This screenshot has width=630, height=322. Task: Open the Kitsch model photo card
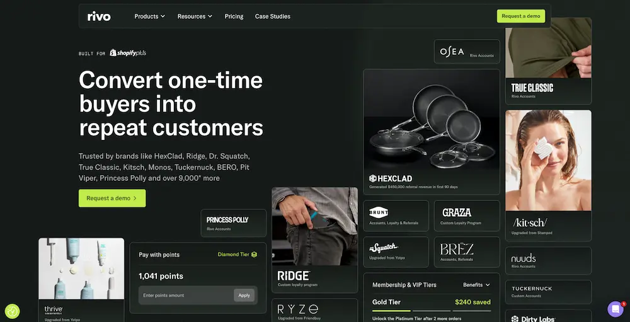click(x=548, y=161)
